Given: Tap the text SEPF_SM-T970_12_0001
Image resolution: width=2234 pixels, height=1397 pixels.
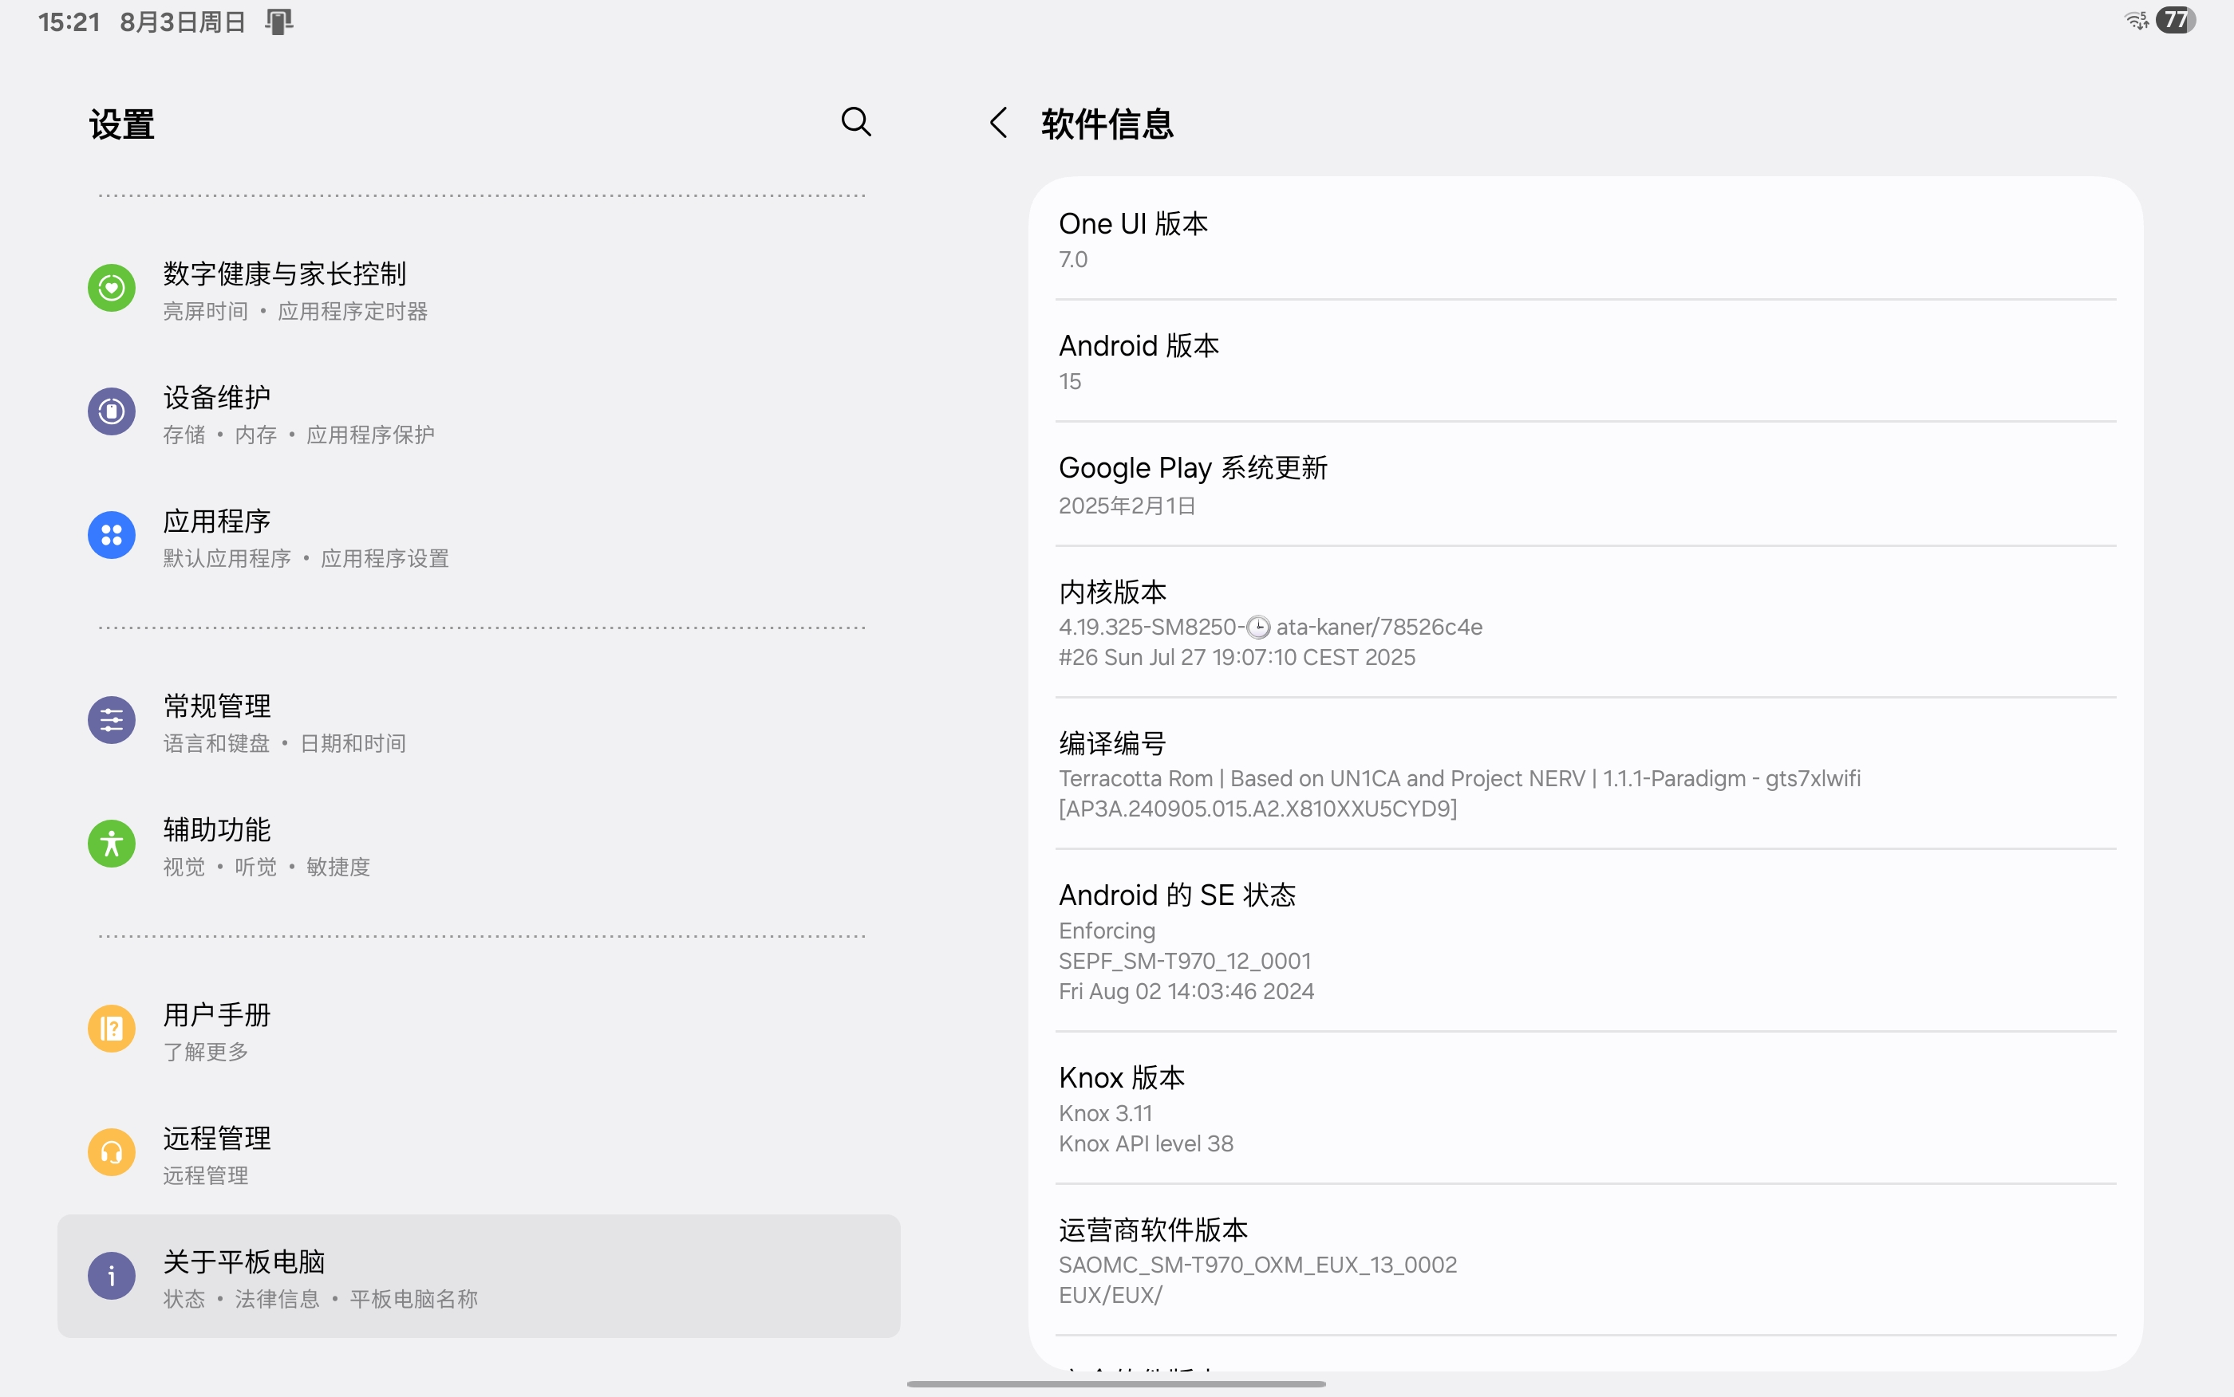Looking at the screenshot, I should tap(1185, 961).
